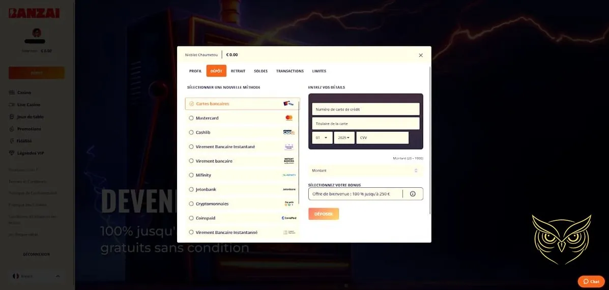Click the Instant Banking logo beside Virement bancaire
The width and height of the screenshot is (609, 290).
coord(289,161)
